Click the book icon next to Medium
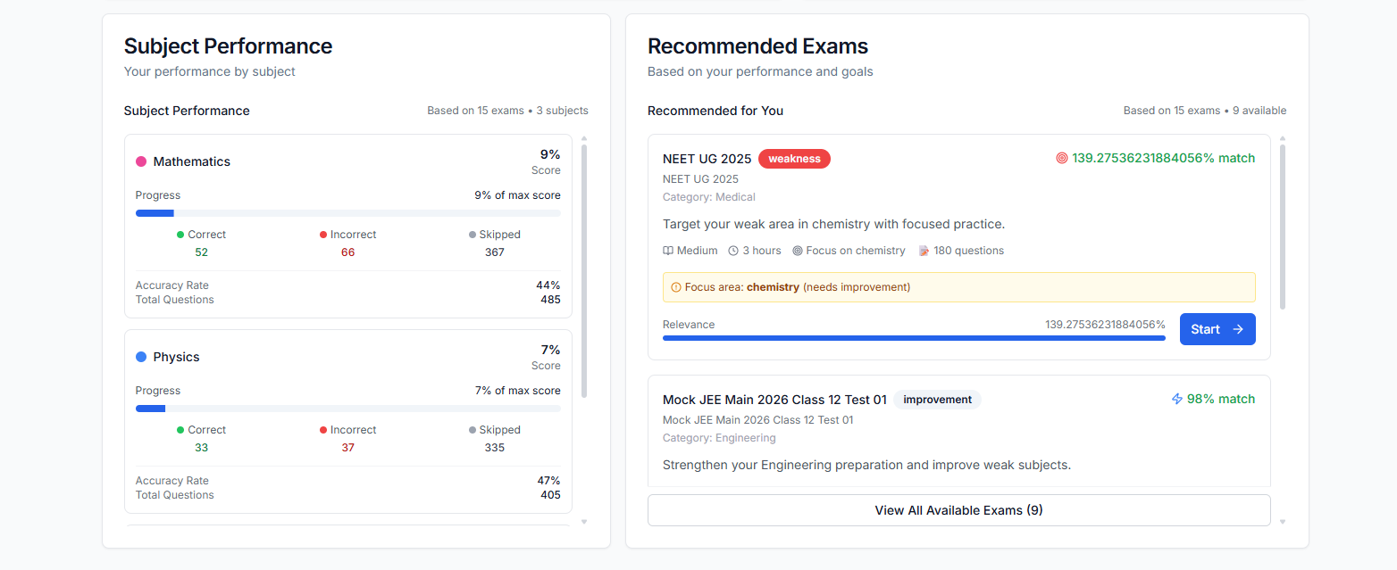1397x570 pixels. (x=668, y=251)
